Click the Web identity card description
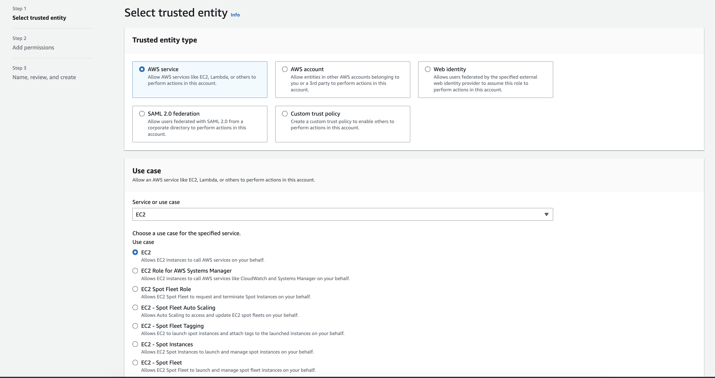 coord(485,83)
